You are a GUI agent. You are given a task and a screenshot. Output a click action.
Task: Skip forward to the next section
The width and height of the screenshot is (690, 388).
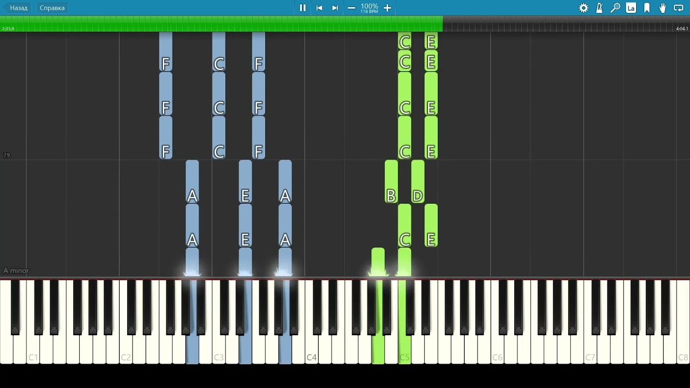tap(335, 8)
